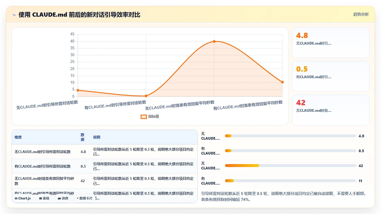381x214 pixels.
Task: Click the y-axis label 20
Action: point(72,69)
